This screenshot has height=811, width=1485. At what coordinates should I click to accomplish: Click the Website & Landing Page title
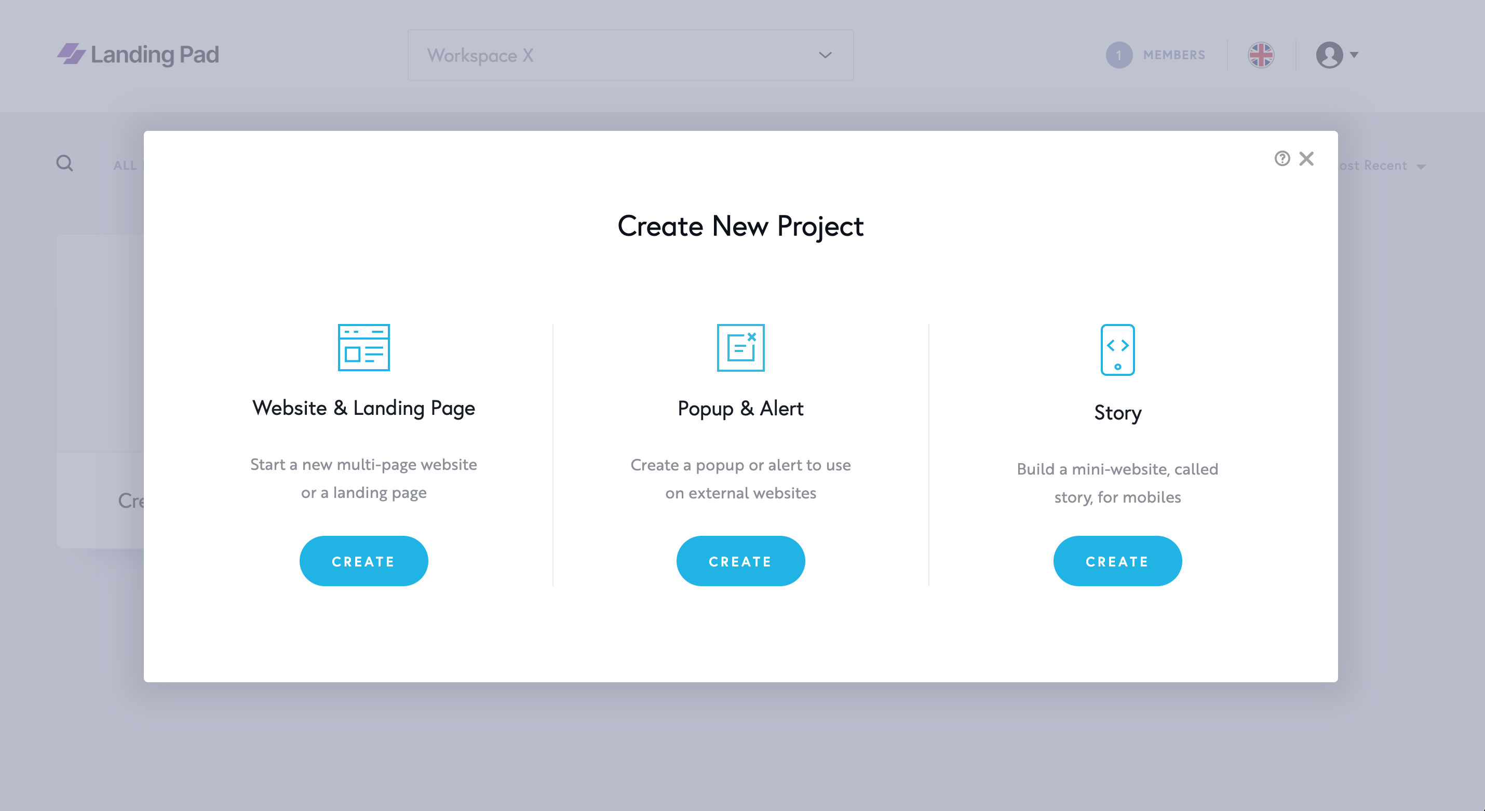(364, 408)
